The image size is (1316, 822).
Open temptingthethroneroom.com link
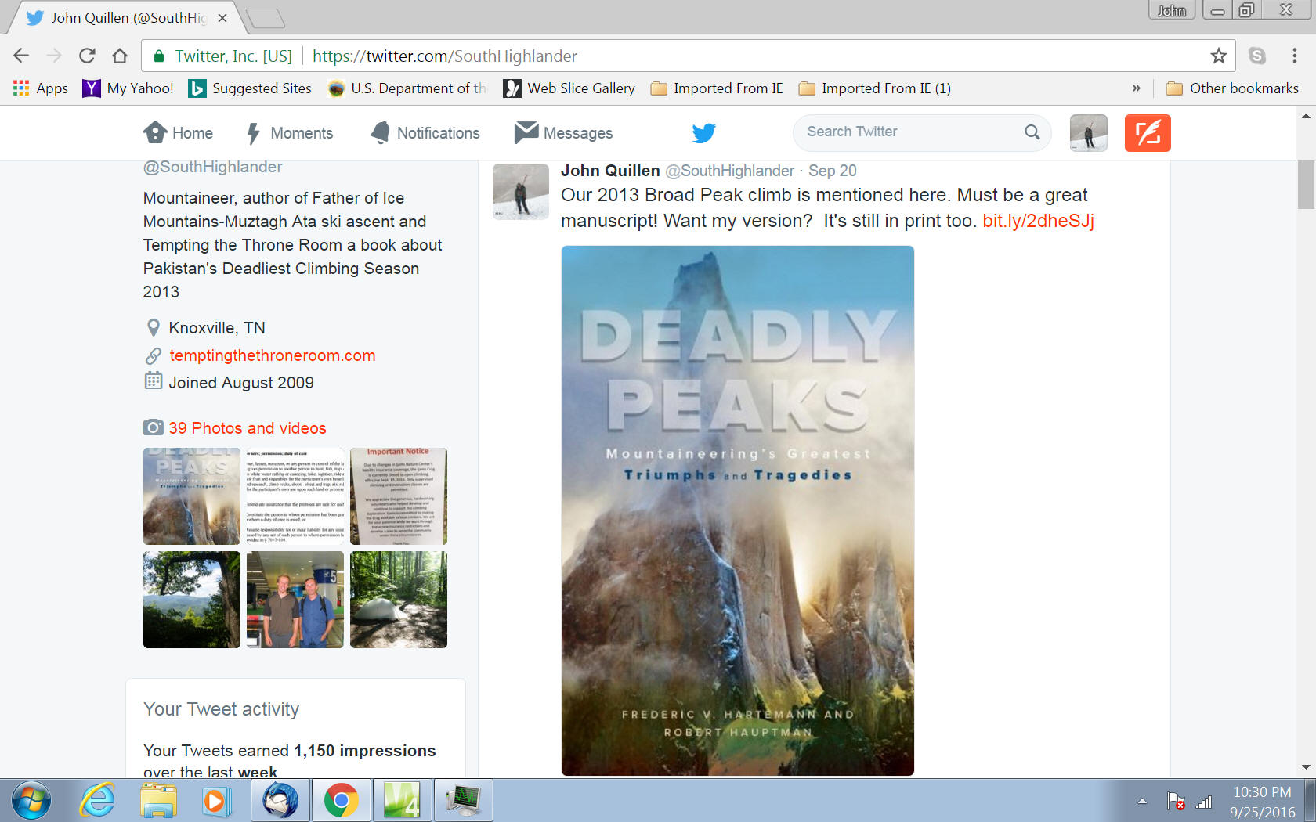click(272, 355)
